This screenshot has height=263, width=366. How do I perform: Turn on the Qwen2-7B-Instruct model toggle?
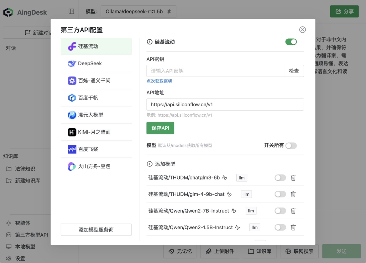(x=280, y=211)
